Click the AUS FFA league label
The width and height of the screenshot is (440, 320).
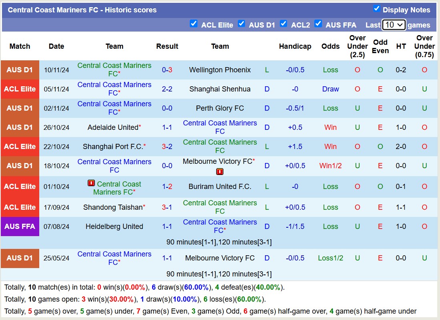[20, 227]
